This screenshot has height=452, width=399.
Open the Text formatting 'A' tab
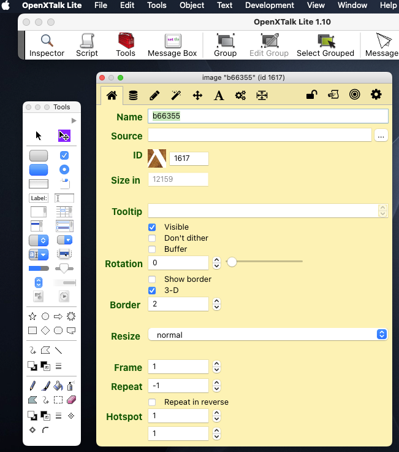pos(219,95)
